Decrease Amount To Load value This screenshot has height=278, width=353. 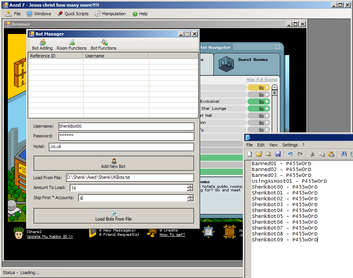pyautogui.click(x=190, y=189)
